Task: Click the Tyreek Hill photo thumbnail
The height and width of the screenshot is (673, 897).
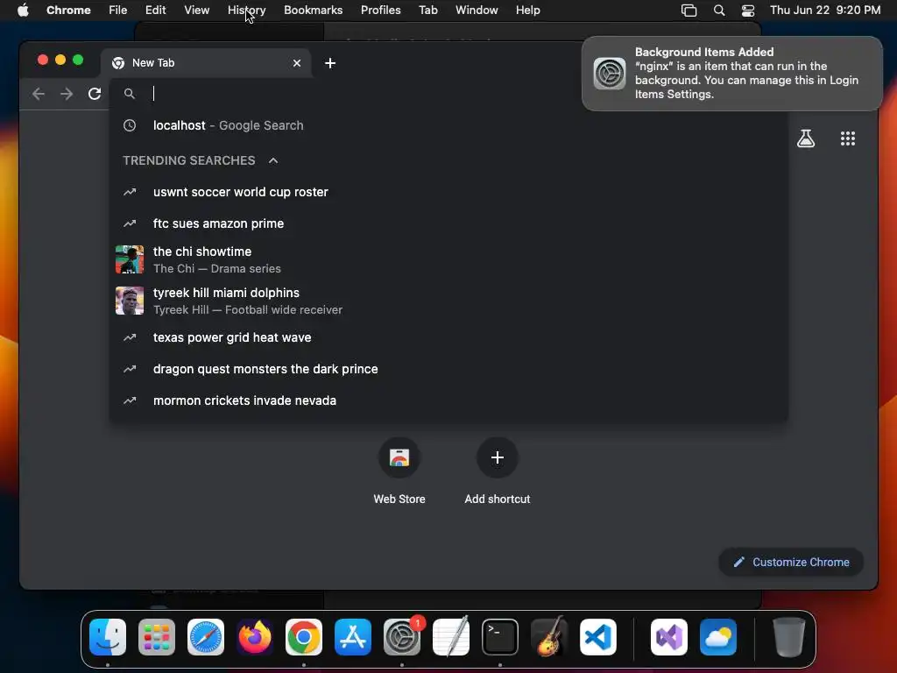Action: [130, 301]
